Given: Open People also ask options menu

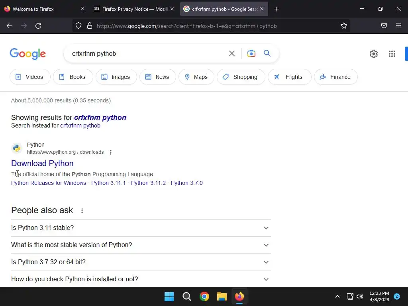Looking at the screenshot, I should click(x=82, y=211).
